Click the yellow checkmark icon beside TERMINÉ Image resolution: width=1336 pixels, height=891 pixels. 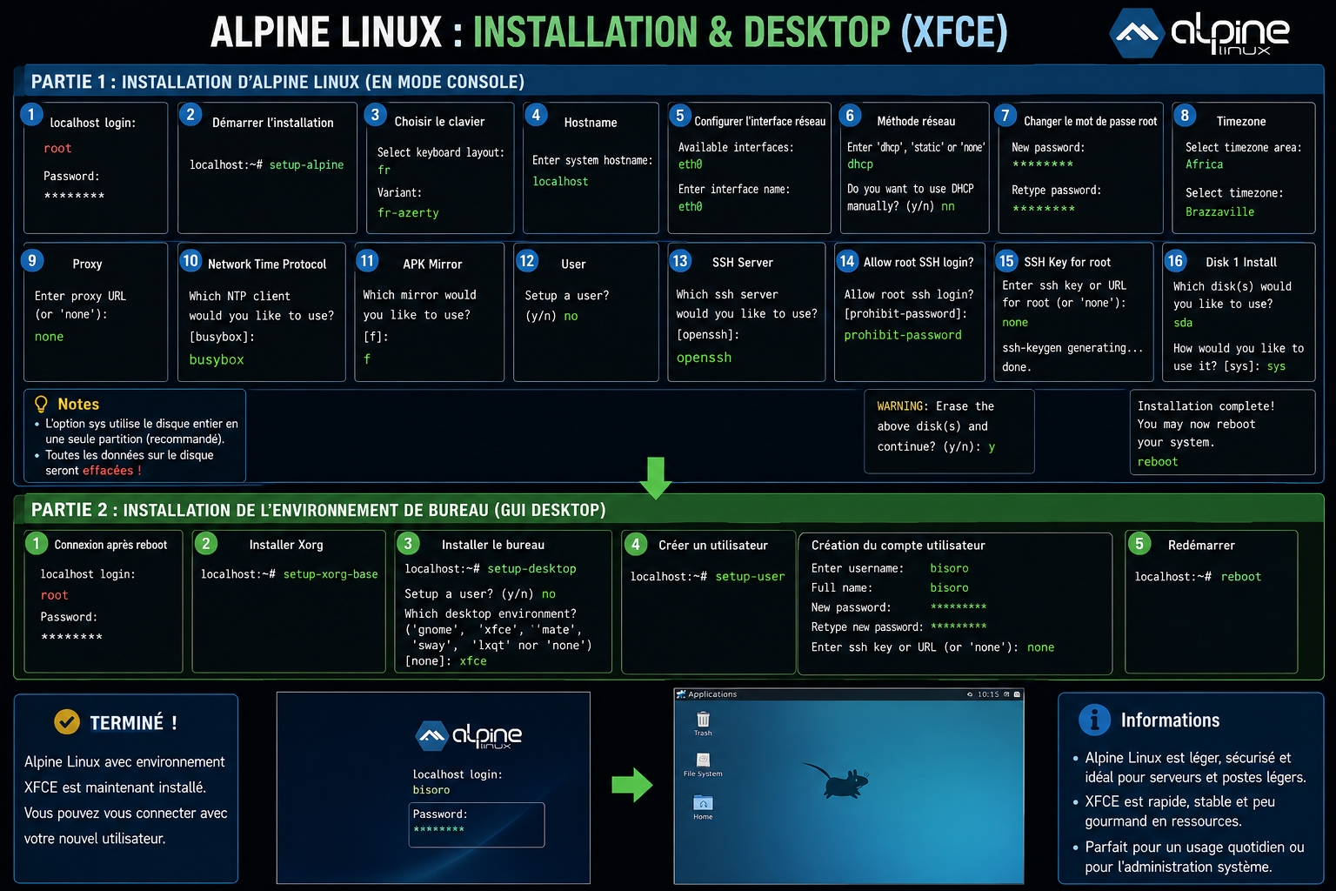coord(67,721)
